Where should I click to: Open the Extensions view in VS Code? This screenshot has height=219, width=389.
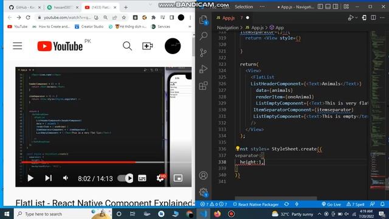203,86
